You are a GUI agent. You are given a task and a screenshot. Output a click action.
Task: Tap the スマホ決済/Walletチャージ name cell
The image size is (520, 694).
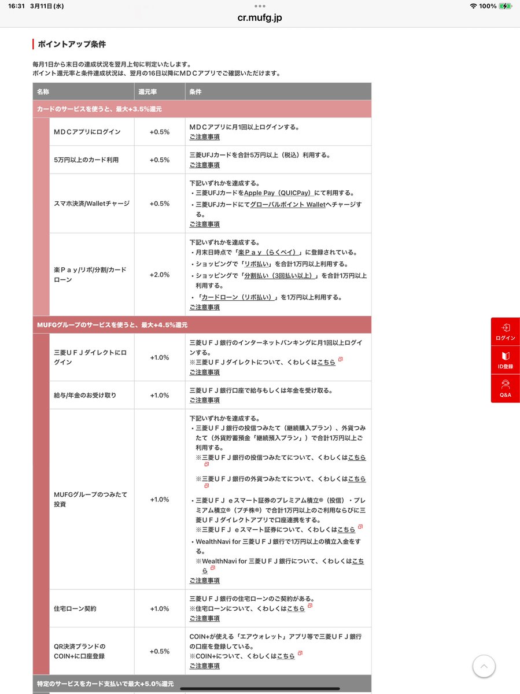92,204
